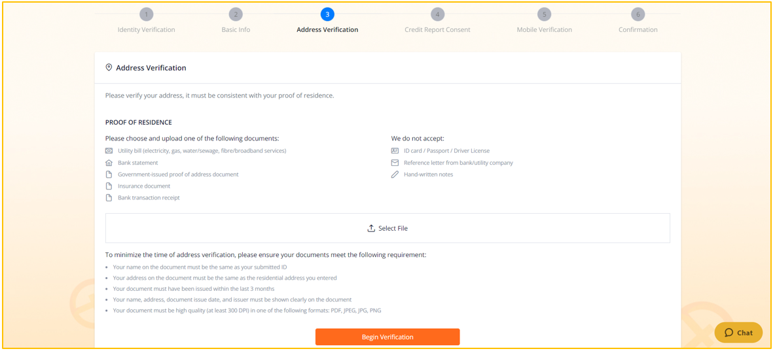Go to step 2 Basic Info
This screenshot has width=775, height=351.
click(x=236, y=14)
